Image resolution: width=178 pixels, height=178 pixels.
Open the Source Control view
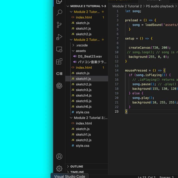(x=59, y=25)
